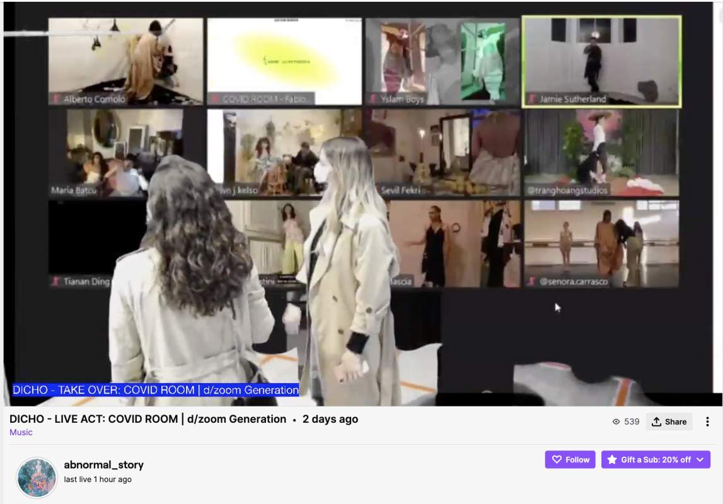Open abnormal_story's round profile avatar

(x=37, y=478)
